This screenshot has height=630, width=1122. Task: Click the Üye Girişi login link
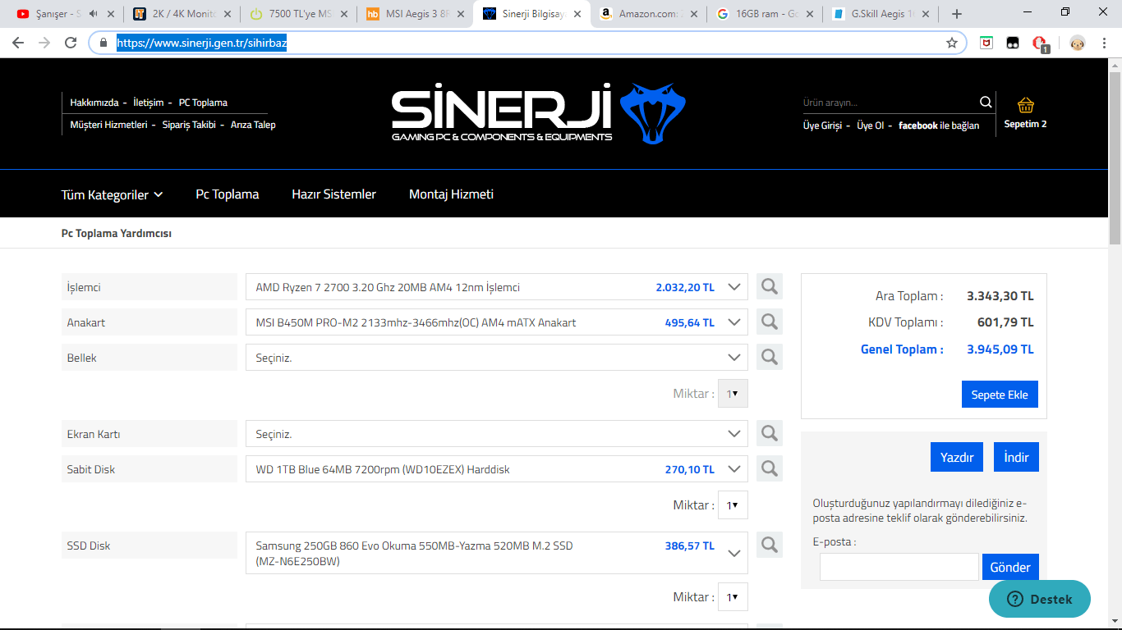[x=823, y=126]
